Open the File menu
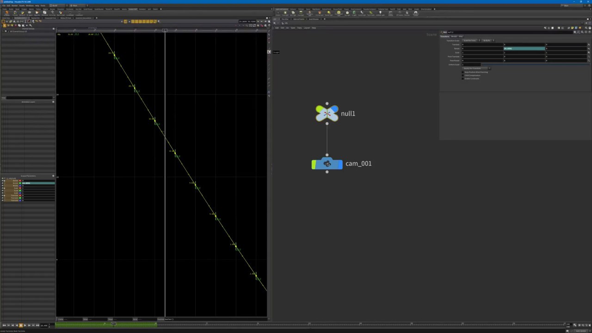Screen dimensions: 592x333 [x=4, y=6]
